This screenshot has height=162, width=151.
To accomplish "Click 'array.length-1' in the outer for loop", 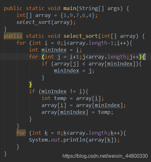I will pyautogui.click(x=91, y=43).
